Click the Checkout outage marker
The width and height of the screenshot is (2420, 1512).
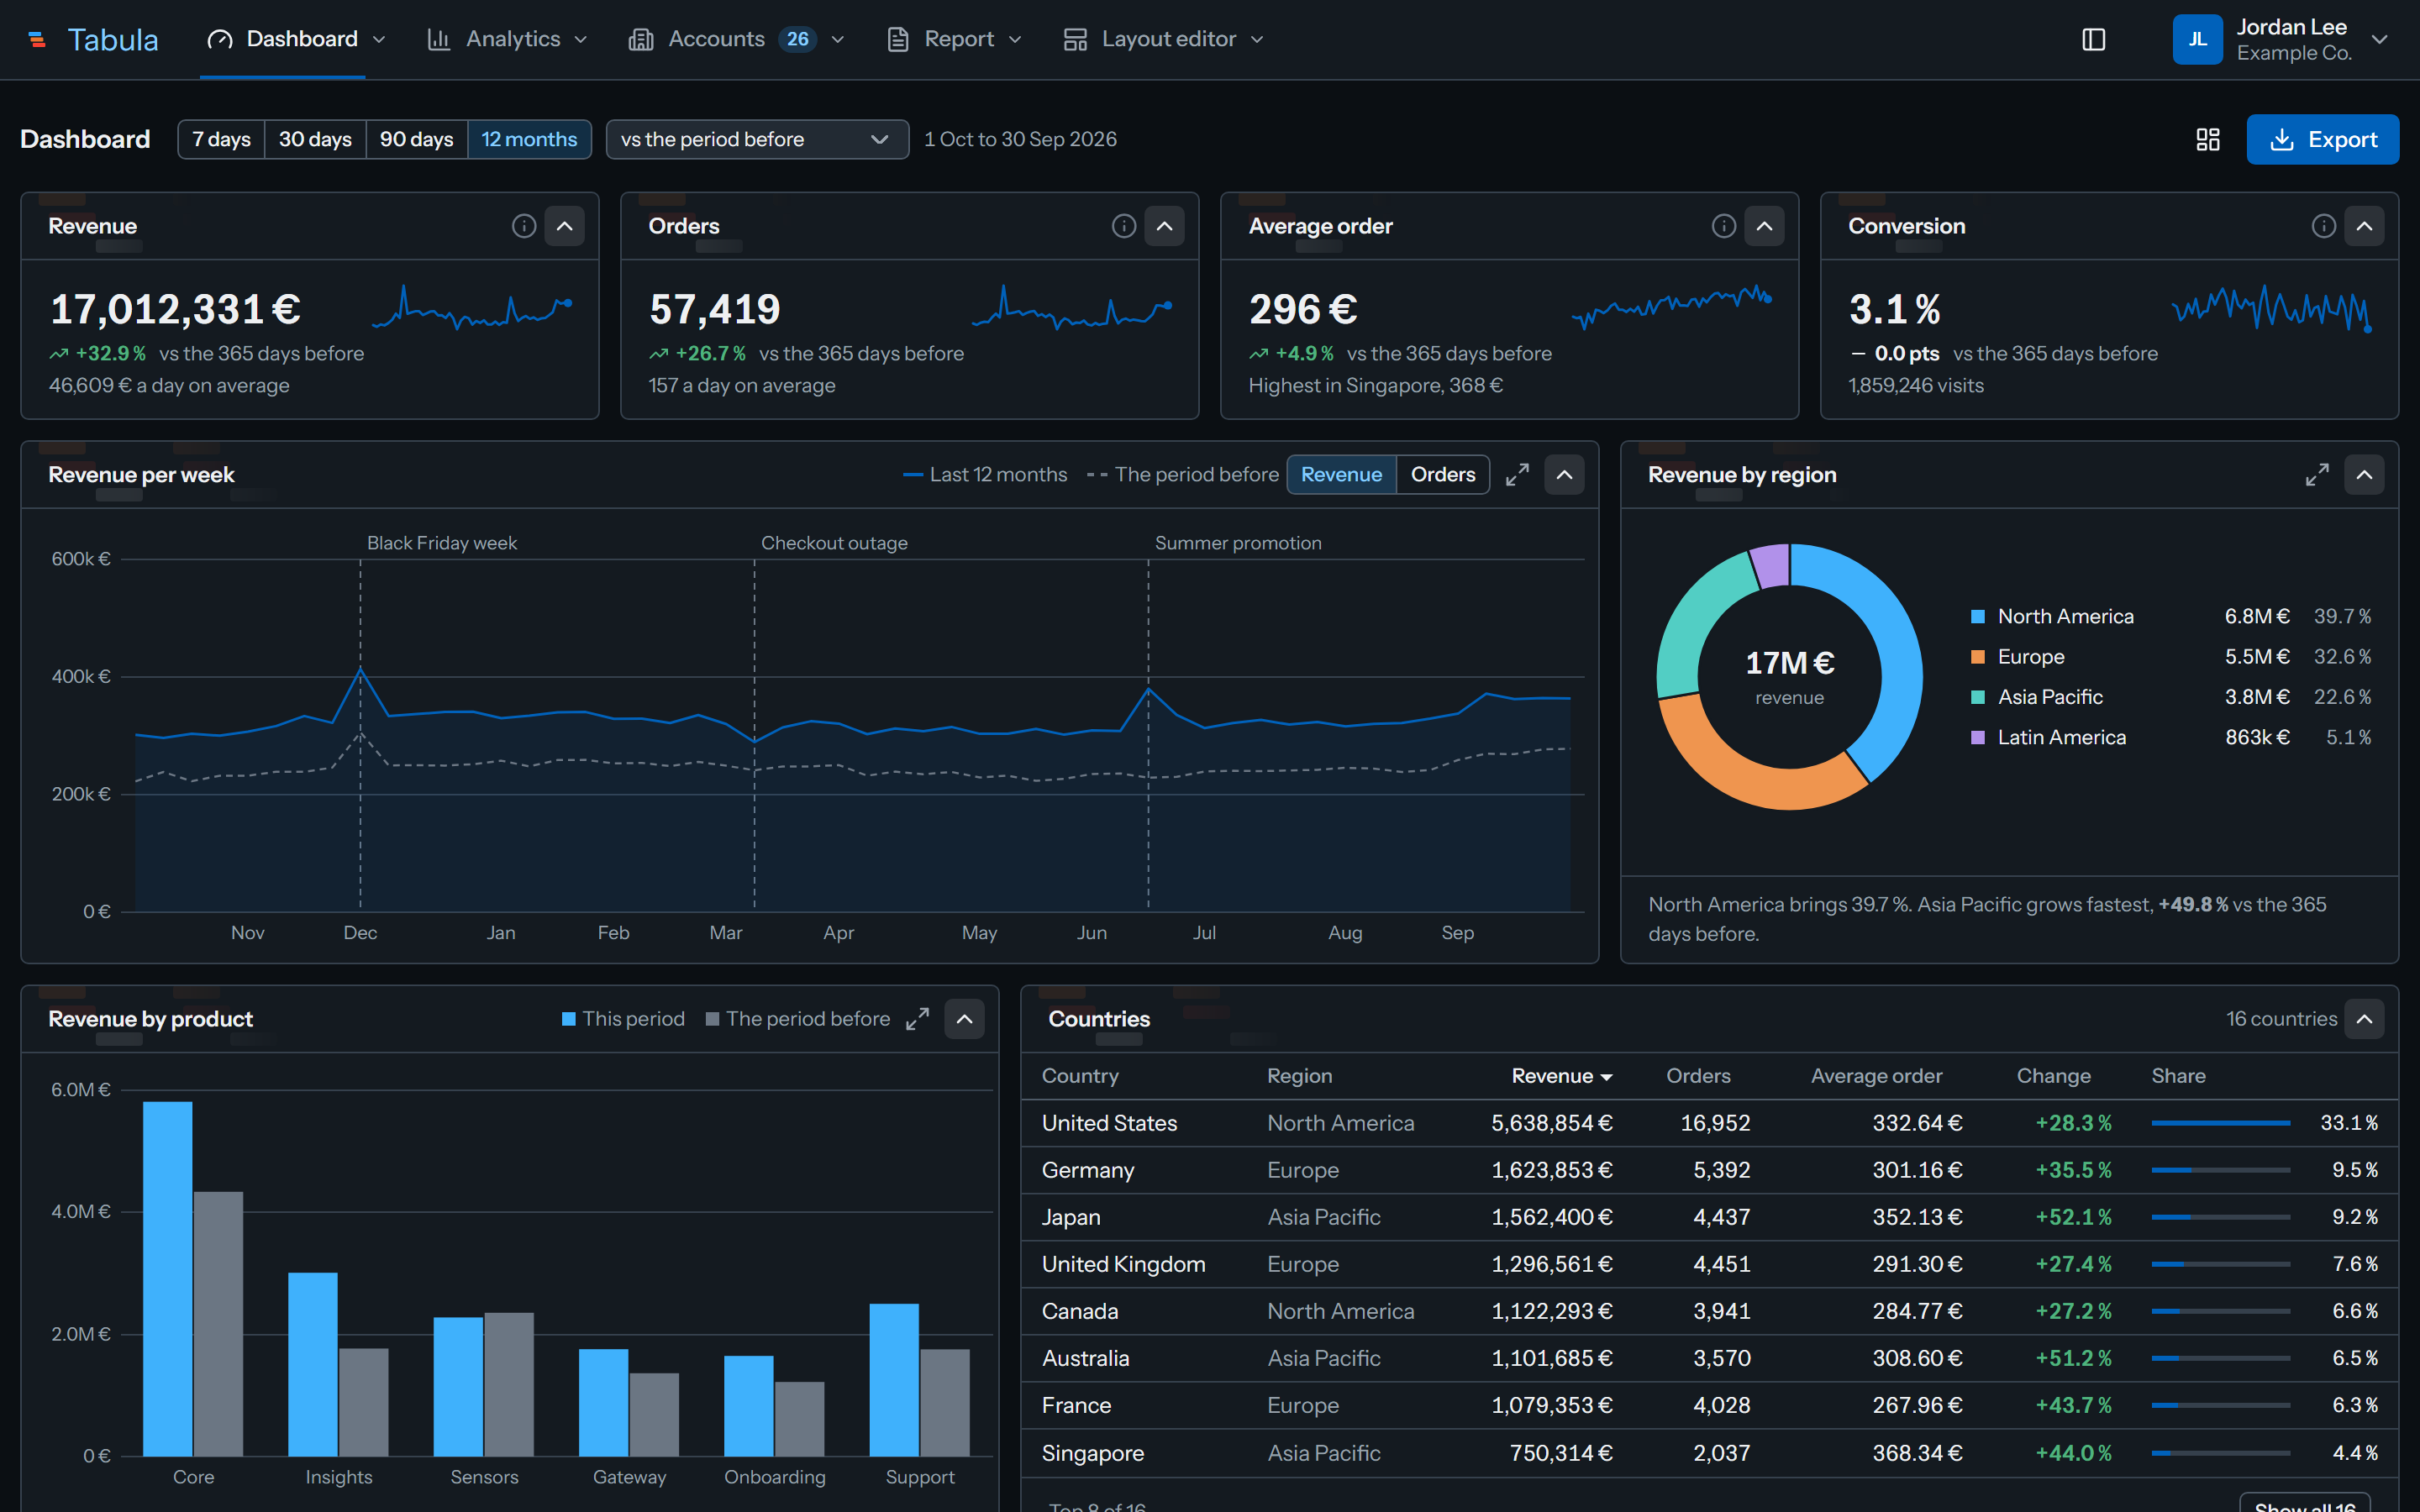tap(834, 542)
